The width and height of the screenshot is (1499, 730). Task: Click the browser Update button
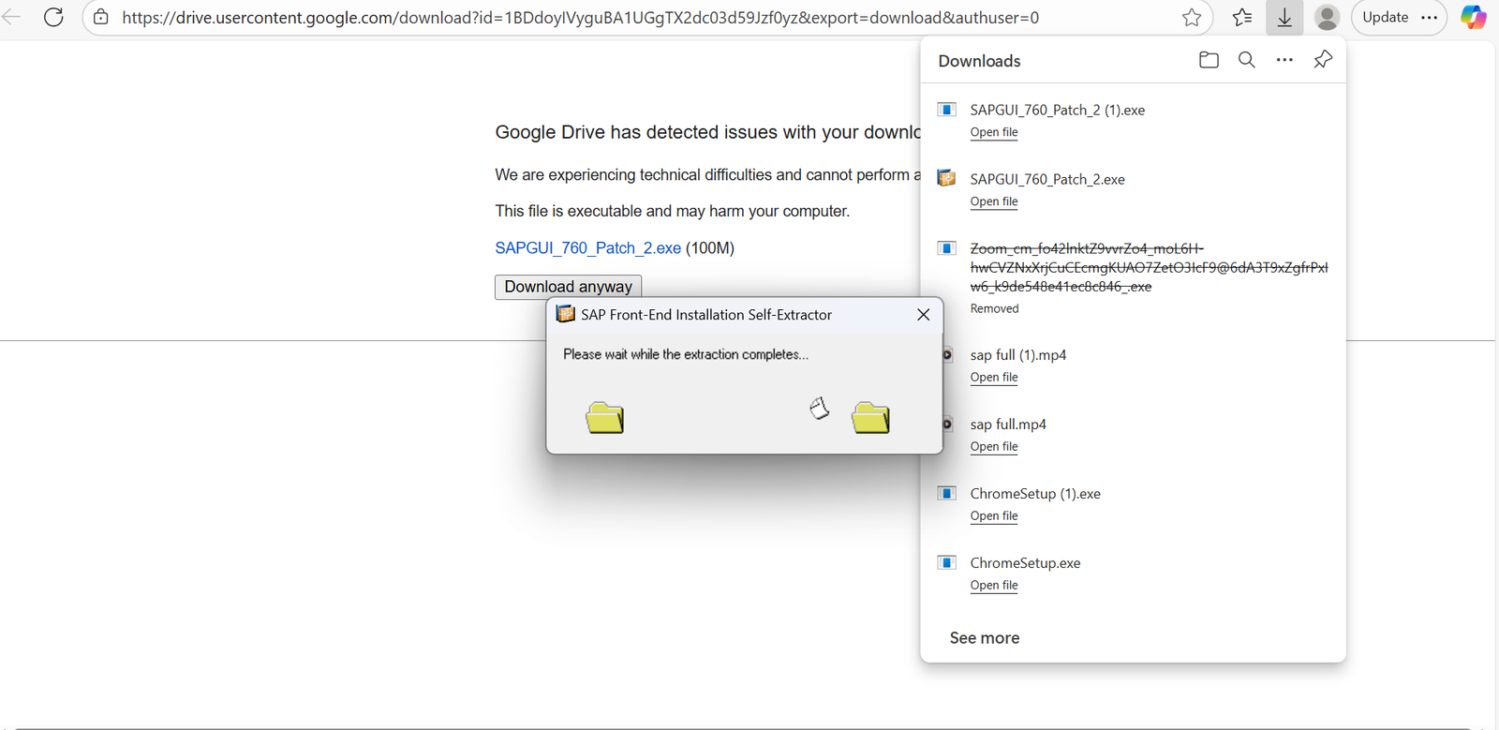coord(1385,18)
